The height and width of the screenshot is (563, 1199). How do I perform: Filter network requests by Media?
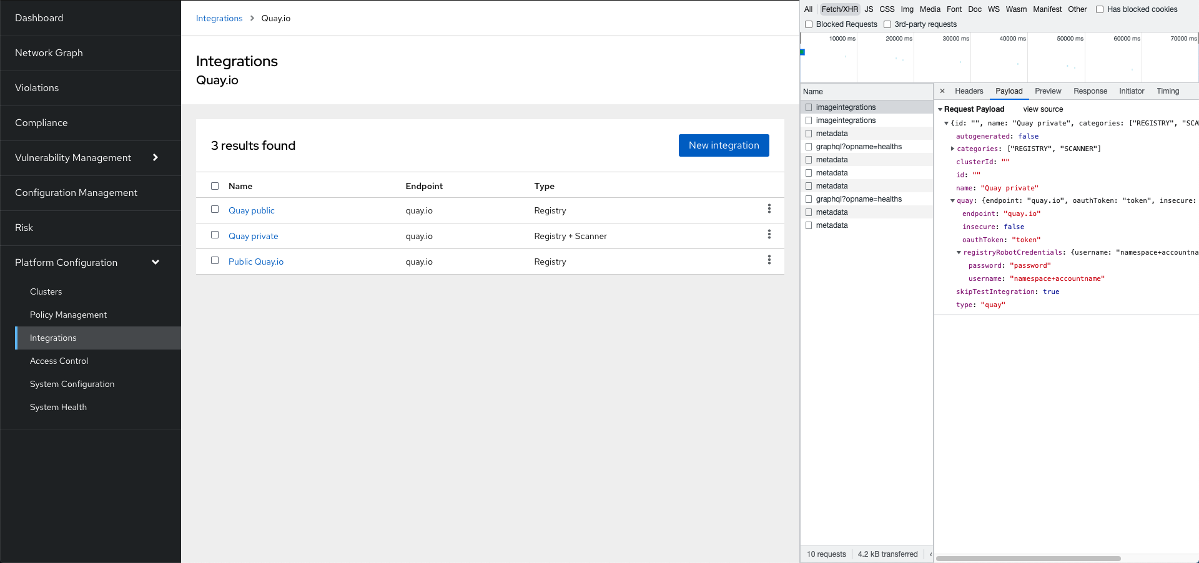[930, 9]
